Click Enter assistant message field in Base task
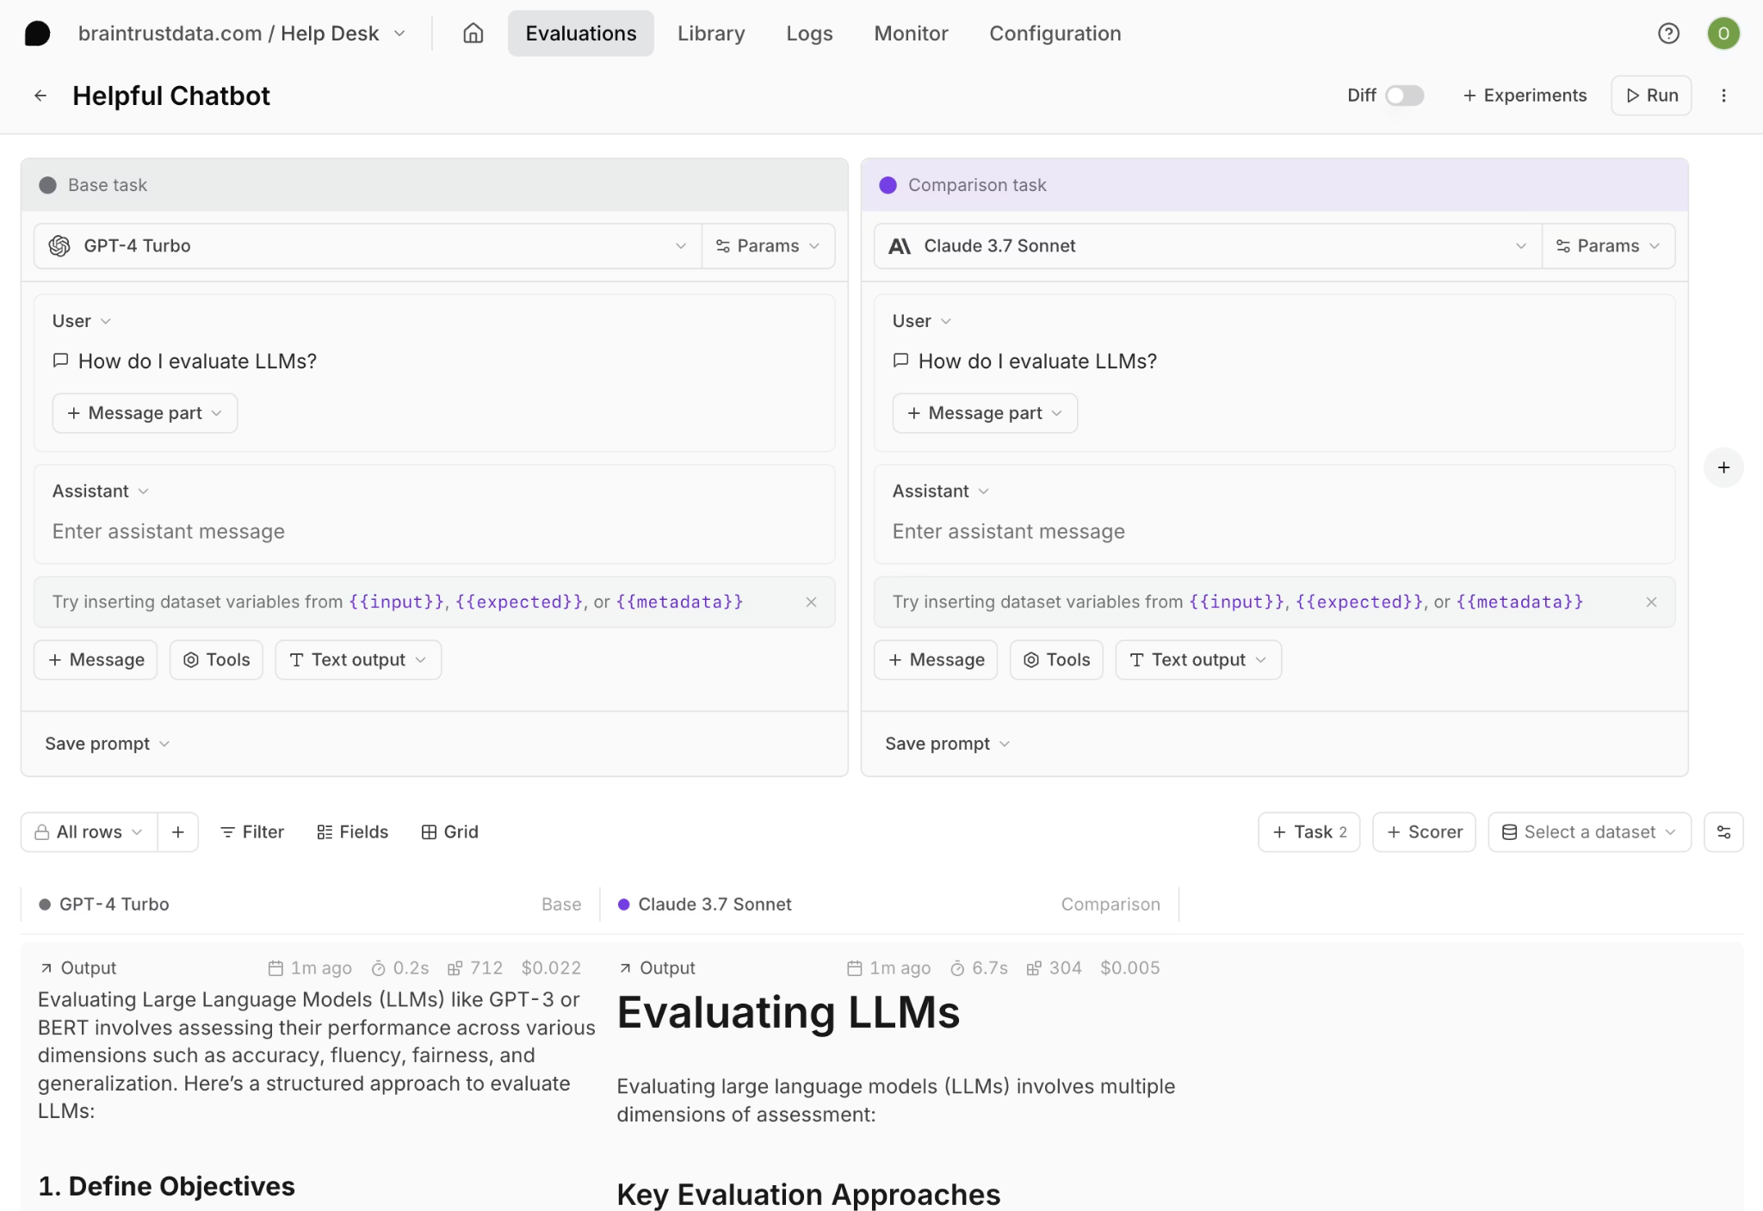This screenshot has width=1763, height=1211. 168,531
